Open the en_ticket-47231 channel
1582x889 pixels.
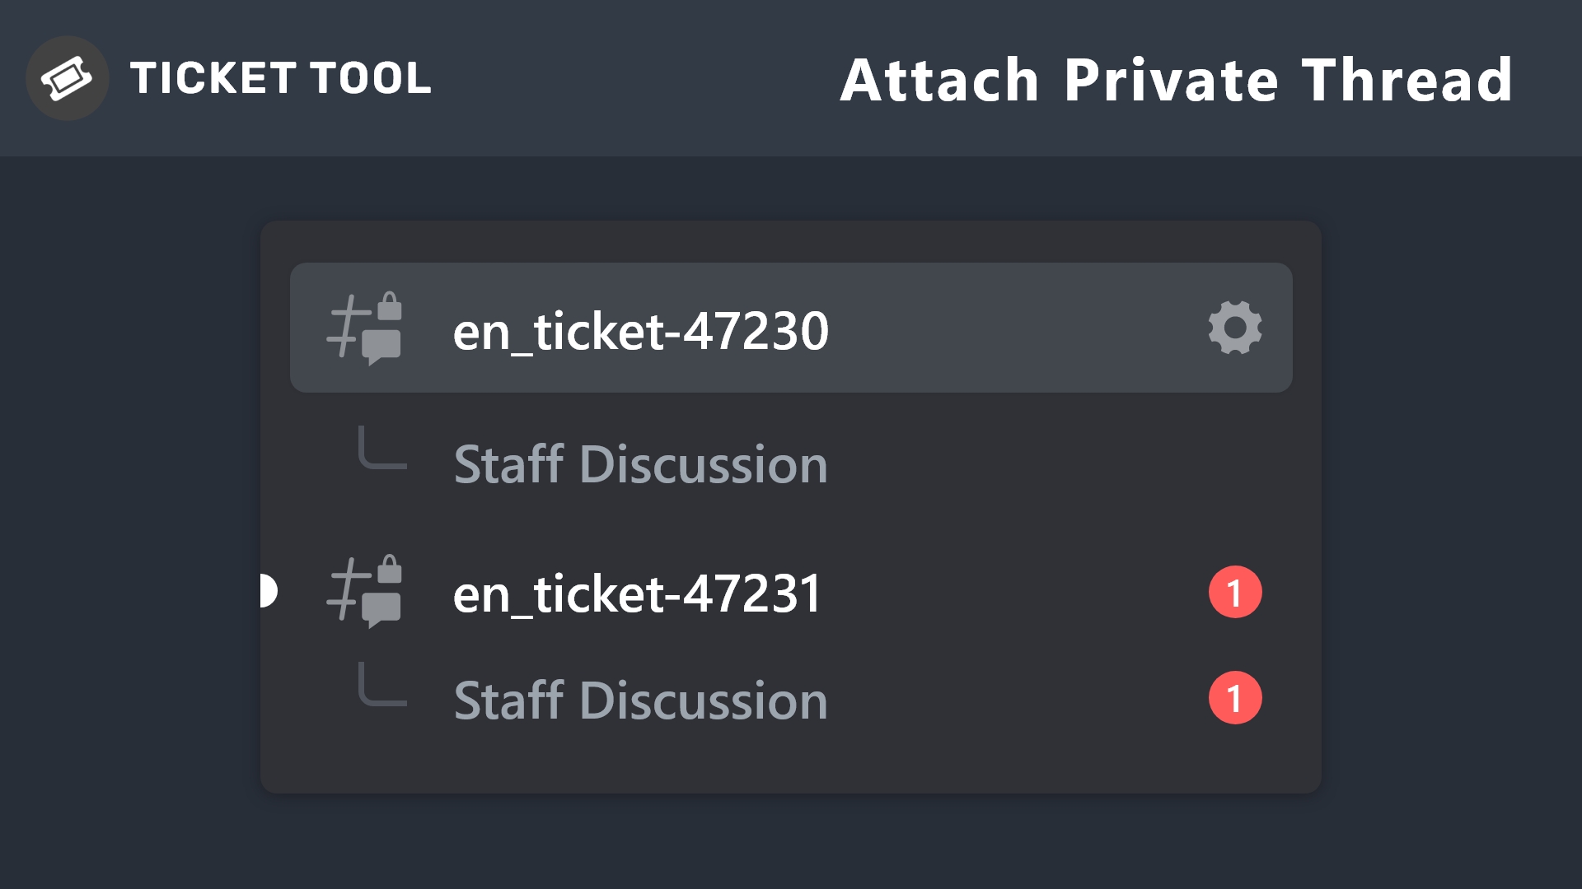(637, 593)
